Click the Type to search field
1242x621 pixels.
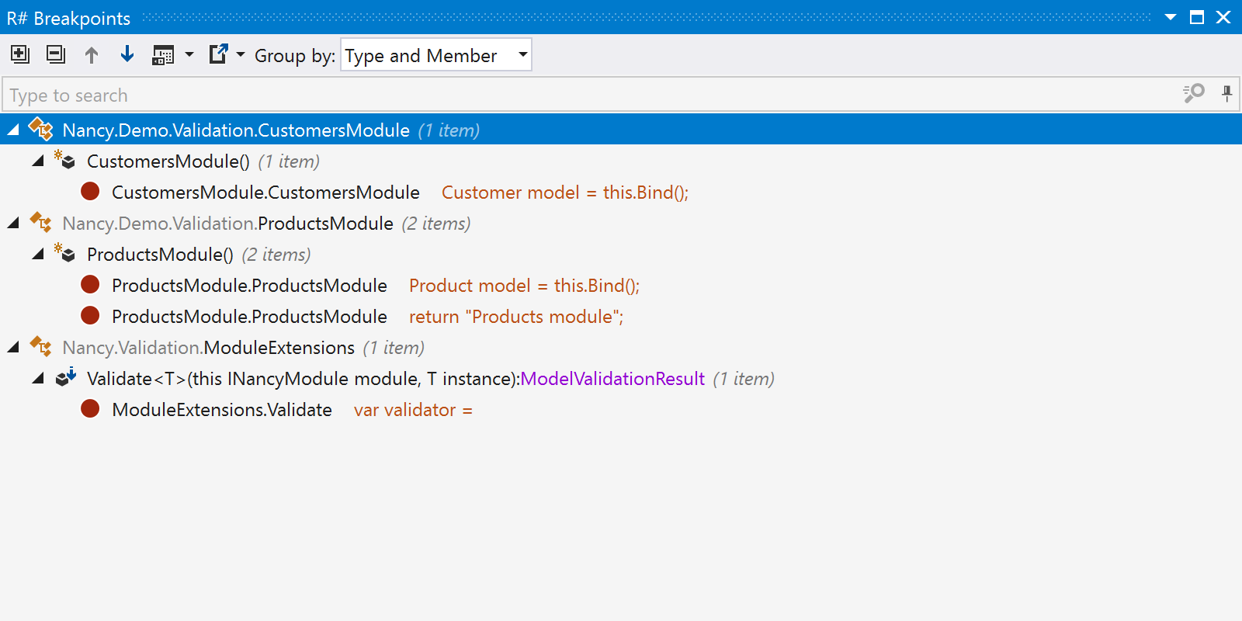[x=590, y=95]
